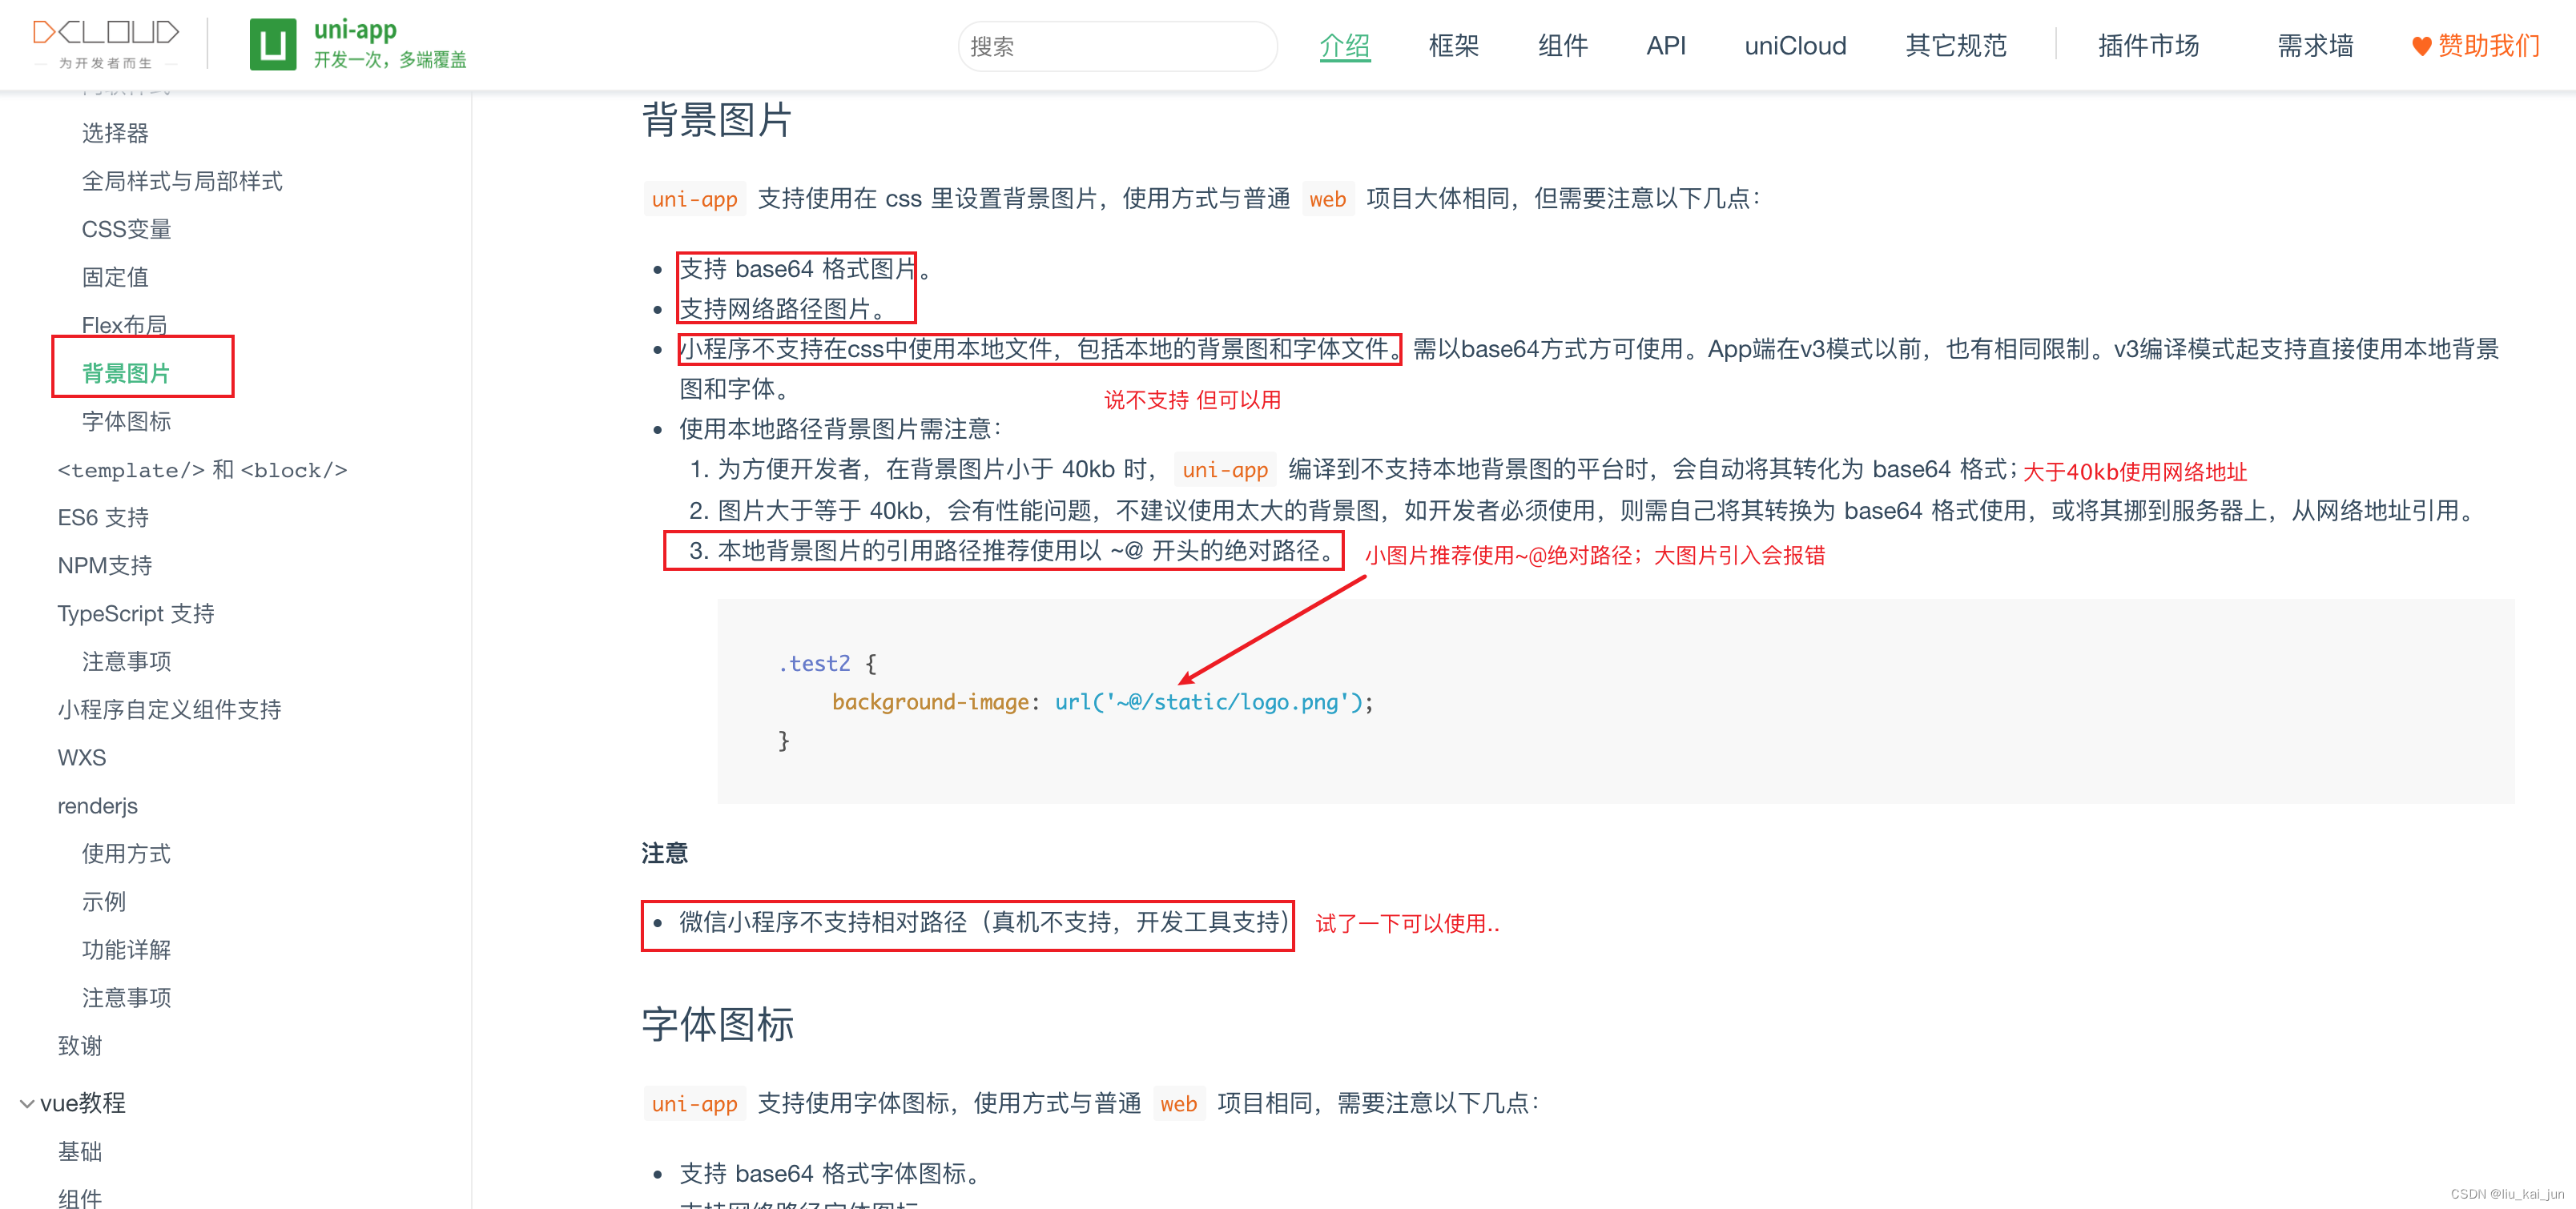
Task: Select 全局样式与局部样式 in the sidebar
Action: point(182,181)
